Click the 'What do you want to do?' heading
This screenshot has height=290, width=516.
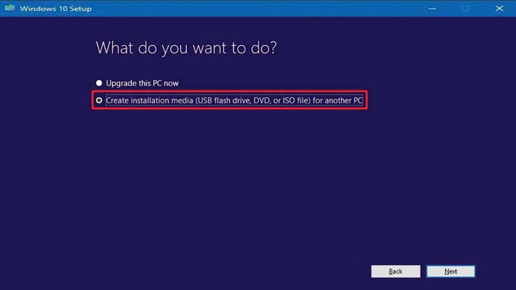pos(187,48)
